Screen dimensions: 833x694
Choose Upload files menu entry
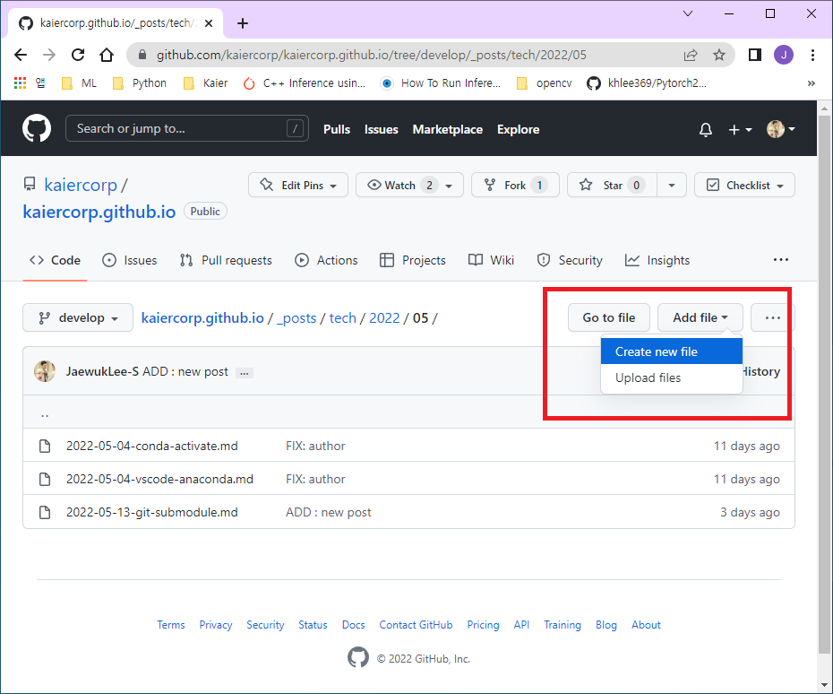point(648,377)
